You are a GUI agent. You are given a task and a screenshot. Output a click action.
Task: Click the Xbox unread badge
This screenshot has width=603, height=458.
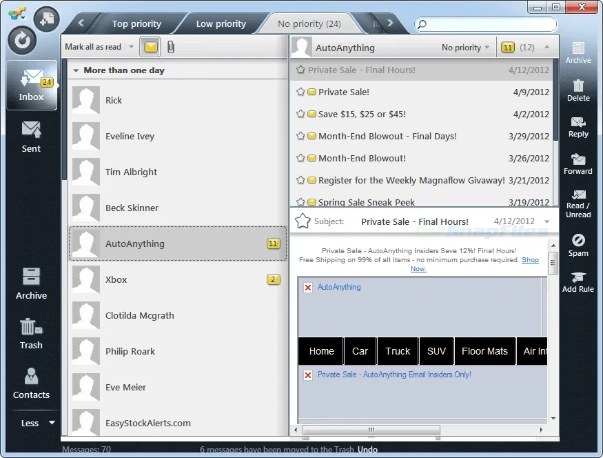[x=273, y=279]
